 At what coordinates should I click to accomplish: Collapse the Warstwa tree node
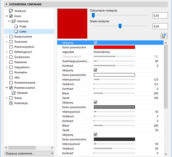point(9,21)
